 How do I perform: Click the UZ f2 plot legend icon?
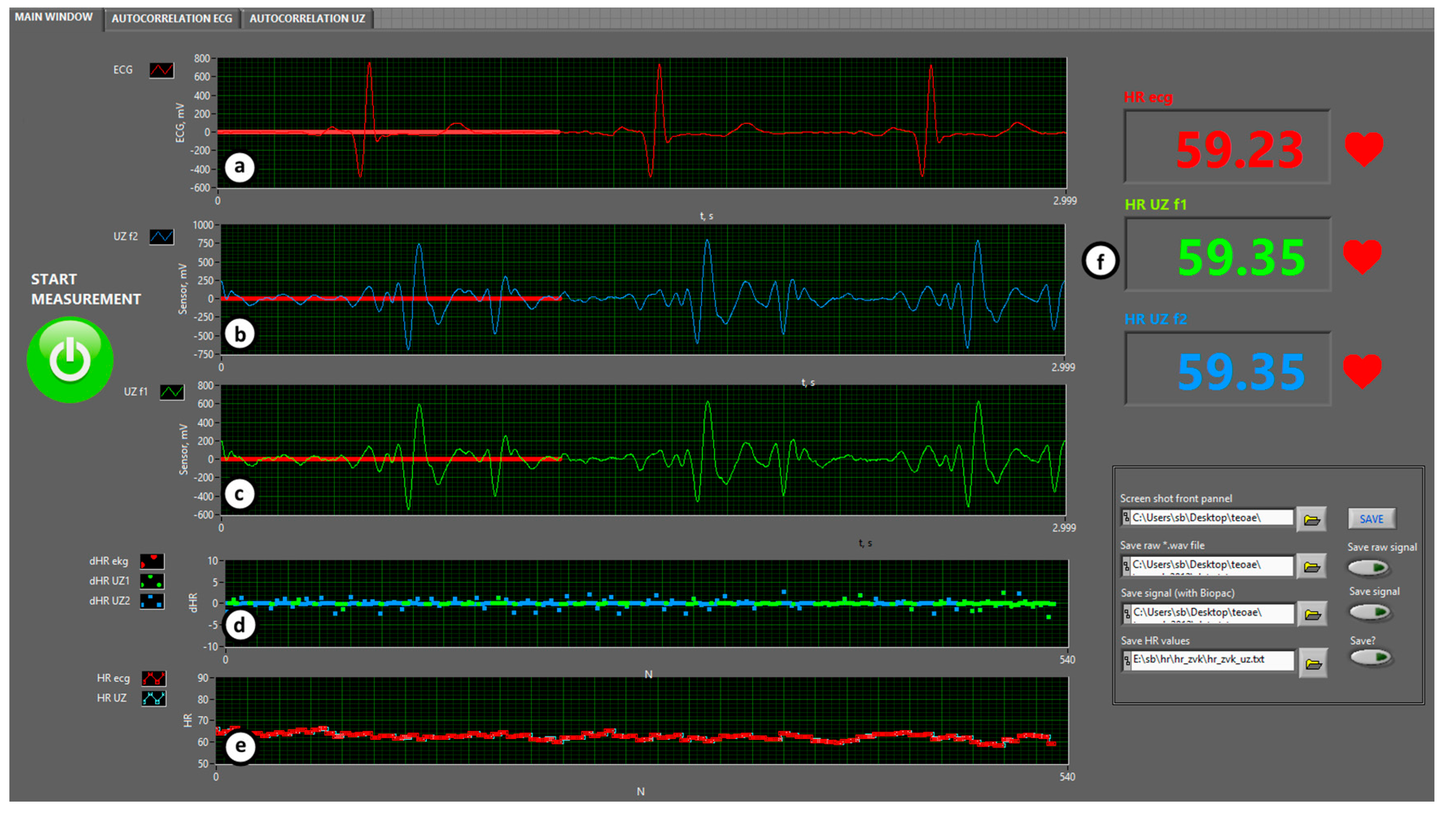162,236
